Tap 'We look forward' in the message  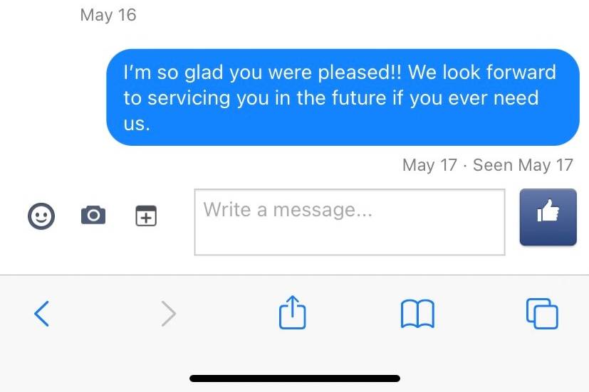pyautogui.click(x=482, y=72)
